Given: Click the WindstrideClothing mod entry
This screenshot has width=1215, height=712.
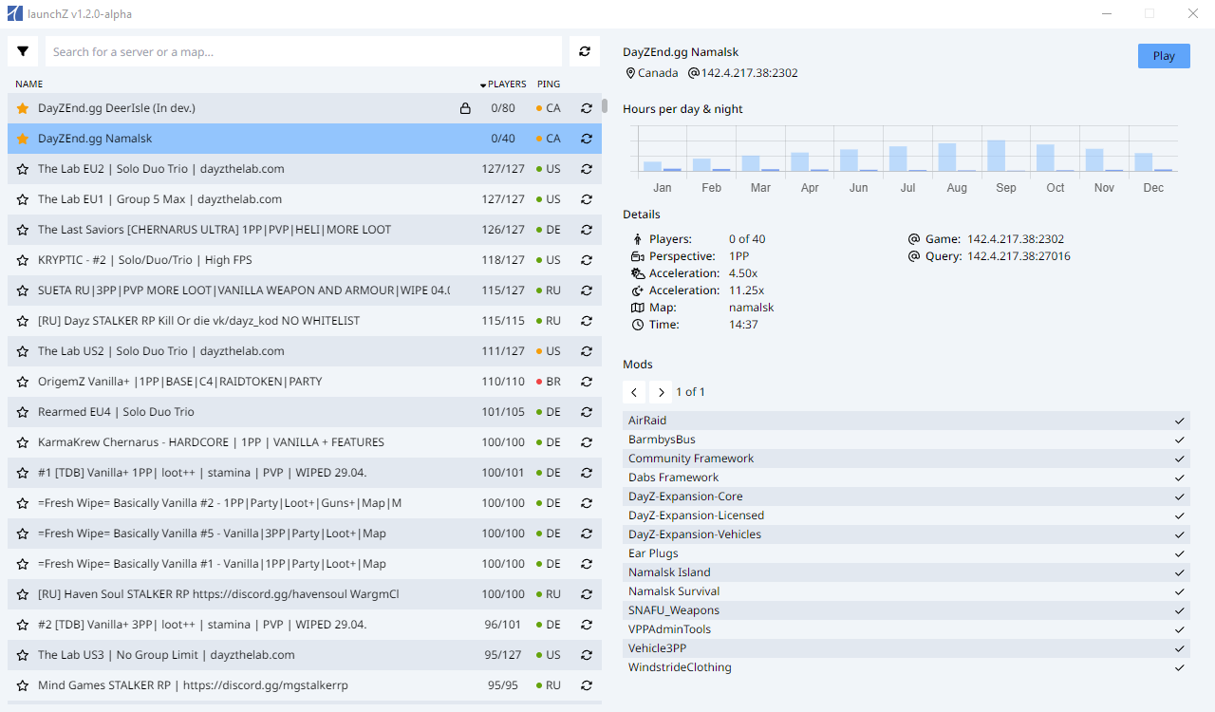Looking at the screenshot, I should (x=907, y=667).
